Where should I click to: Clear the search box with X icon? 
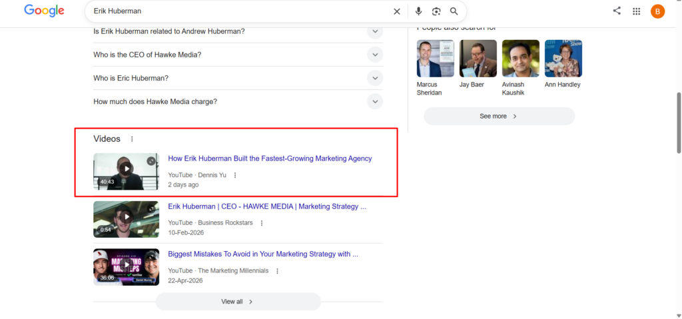[397, 12]
